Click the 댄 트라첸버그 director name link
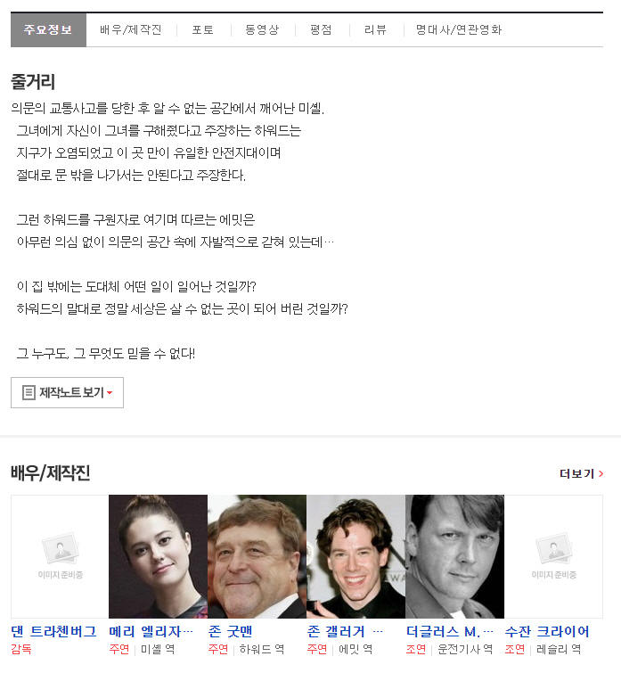 tap(53, 631)
